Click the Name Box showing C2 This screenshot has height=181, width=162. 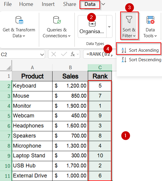click(20, 54)
